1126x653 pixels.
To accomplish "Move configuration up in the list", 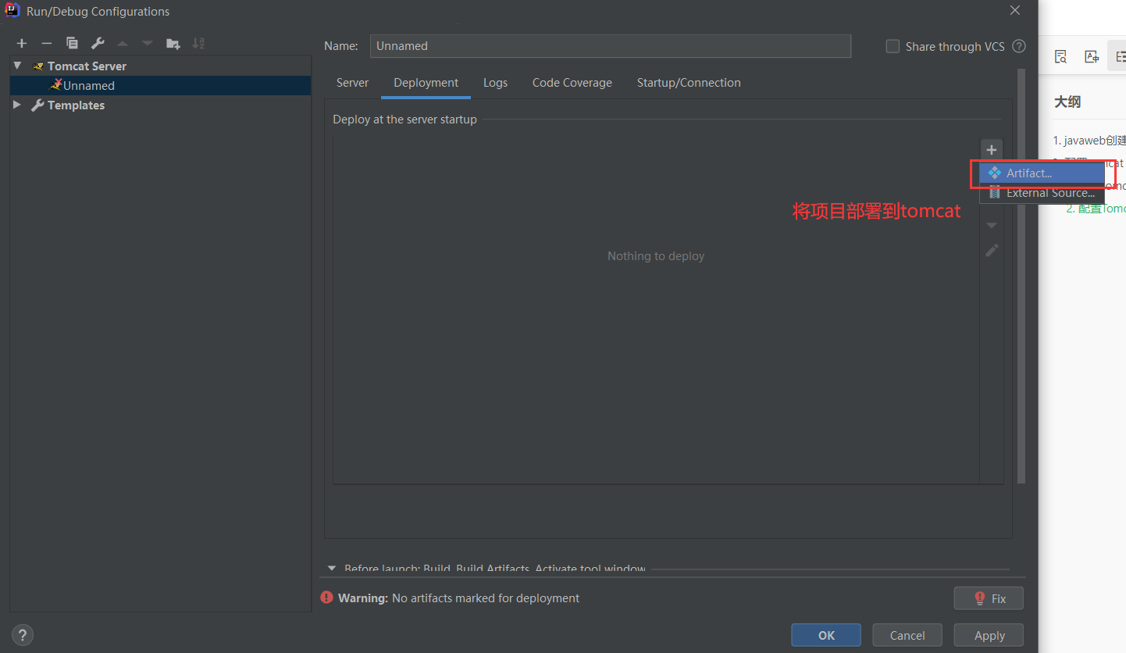I will pyautogui.click(x=123, y=44).
